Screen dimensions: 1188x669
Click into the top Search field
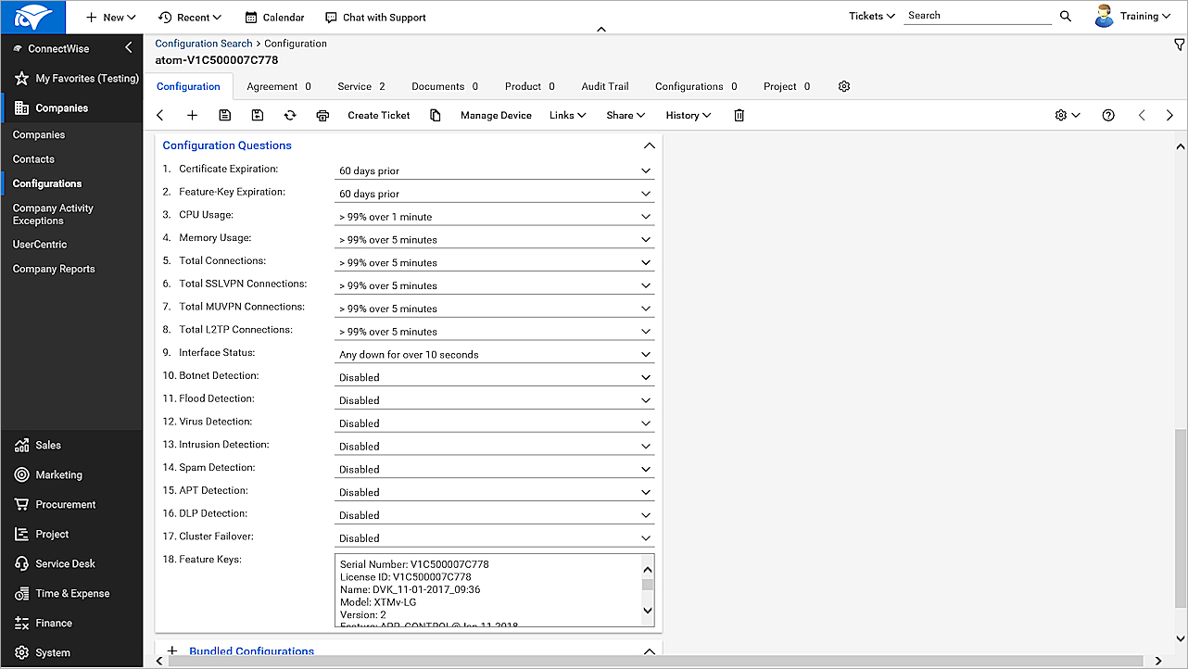(977, 16)
